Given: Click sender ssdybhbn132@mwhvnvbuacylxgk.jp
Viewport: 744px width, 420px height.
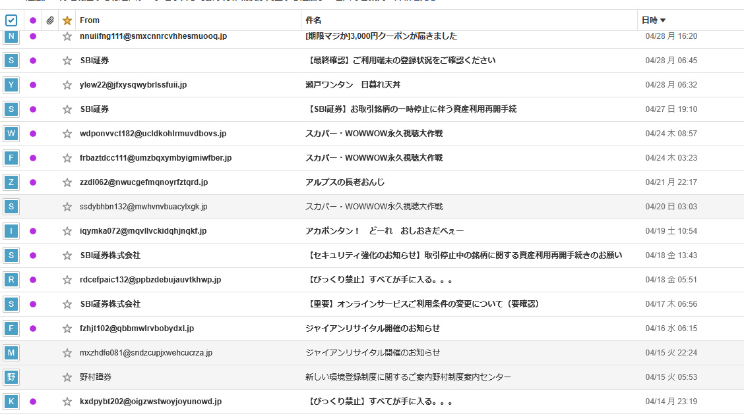Looking at the screenshot, I should tap(143, 207).
